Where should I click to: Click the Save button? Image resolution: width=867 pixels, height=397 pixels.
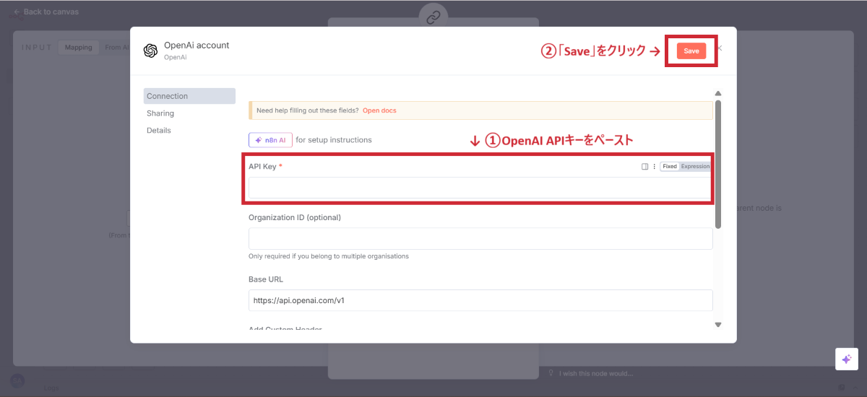tap(691, 51)
